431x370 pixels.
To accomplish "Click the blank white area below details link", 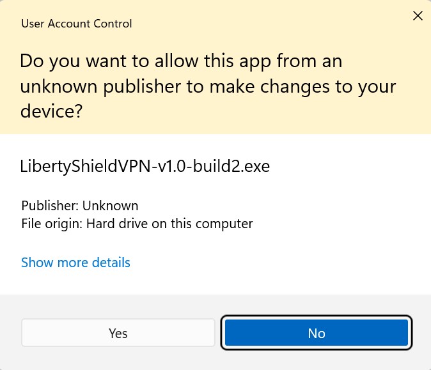I will click(x=215, y=282).
